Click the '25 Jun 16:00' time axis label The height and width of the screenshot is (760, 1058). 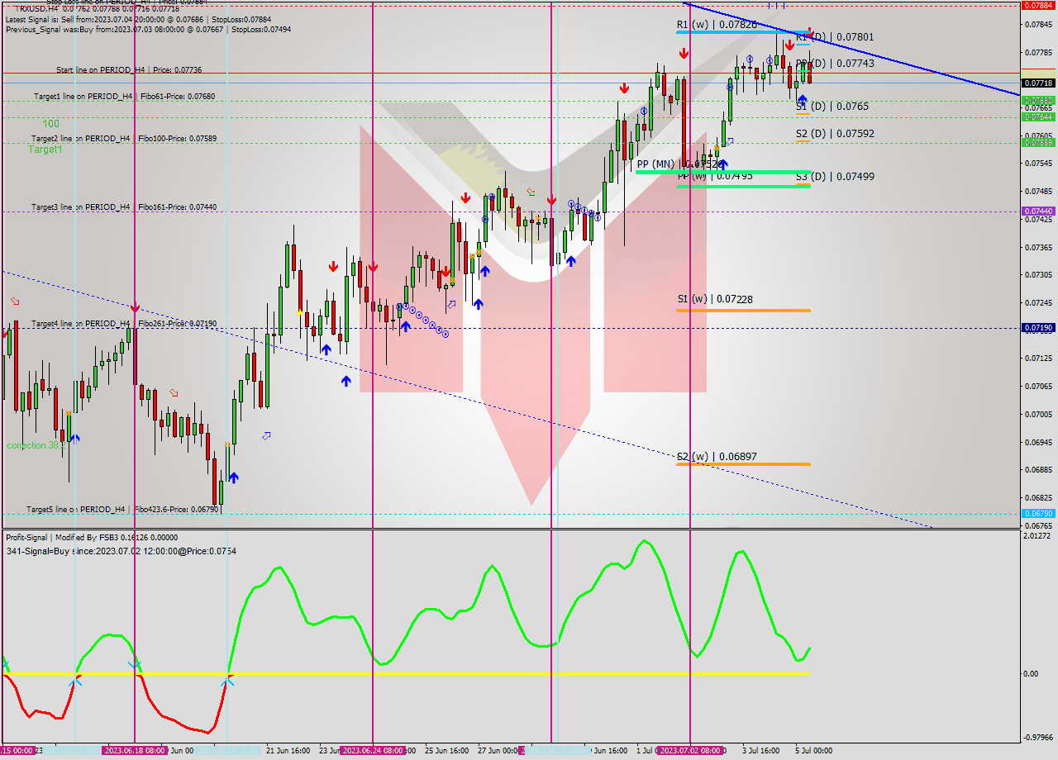click(x=446, y=751)
